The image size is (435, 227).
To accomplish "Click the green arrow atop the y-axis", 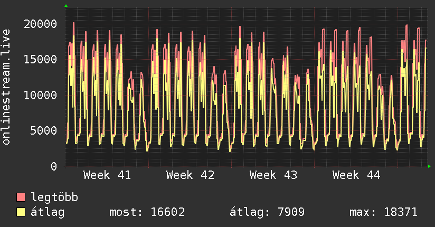I will [65, 6].
